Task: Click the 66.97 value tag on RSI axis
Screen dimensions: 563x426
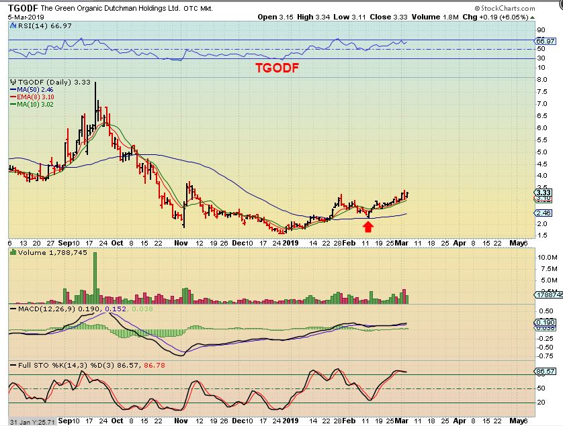Action: point(545,41)
